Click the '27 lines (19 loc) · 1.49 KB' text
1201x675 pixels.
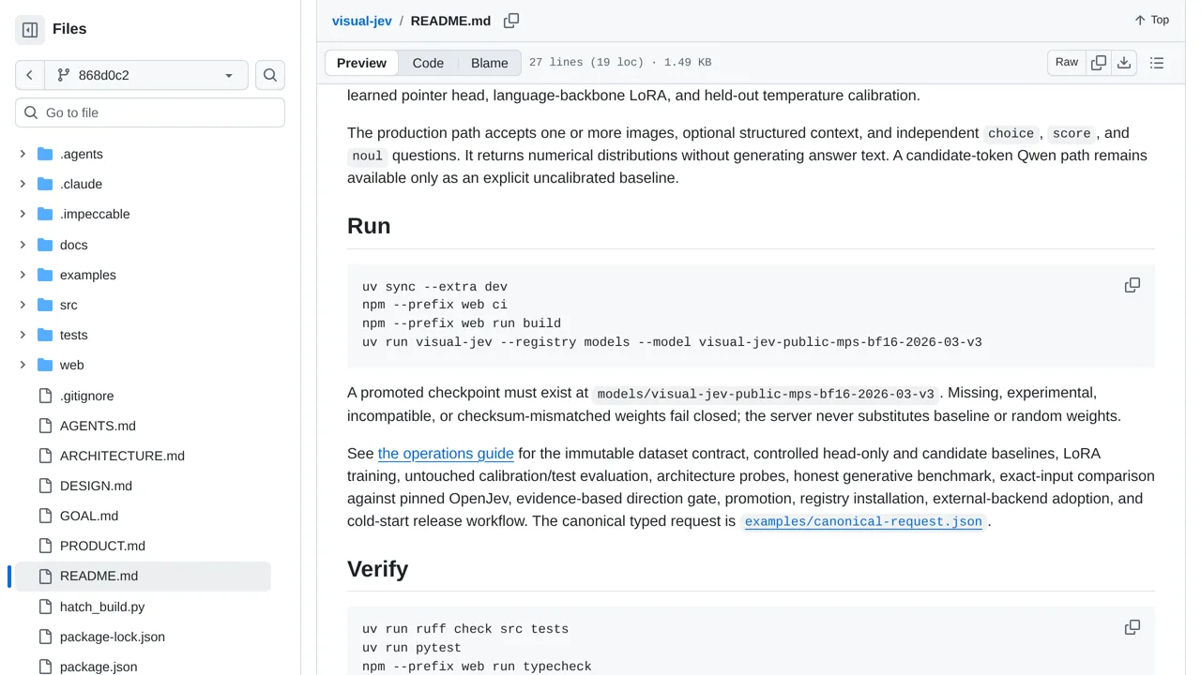coord(620,63)
